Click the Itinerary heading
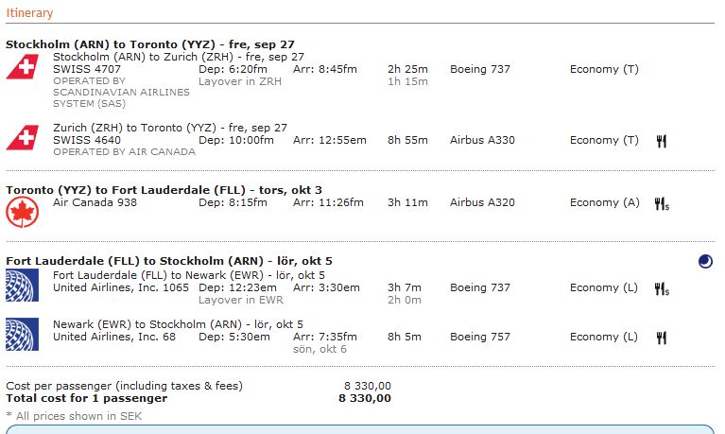725x434 pixels. click(29, 13)
